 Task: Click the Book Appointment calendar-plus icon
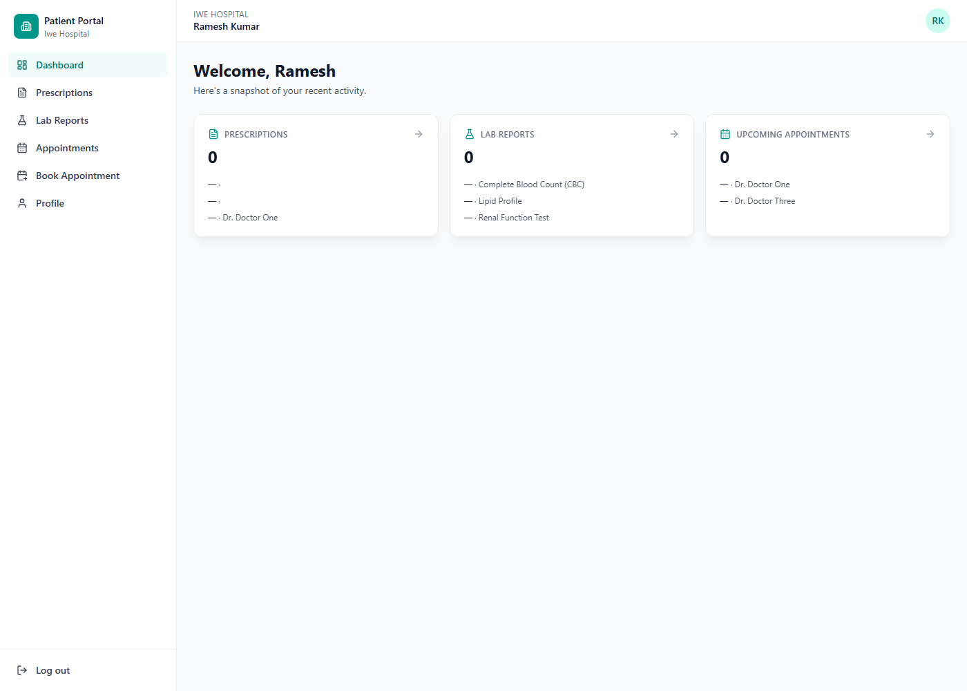pyautogui.click(x=22, y=176)
